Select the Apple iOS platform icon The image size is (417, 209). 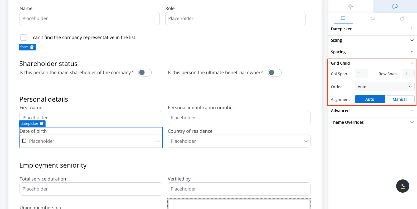point(402,18)
